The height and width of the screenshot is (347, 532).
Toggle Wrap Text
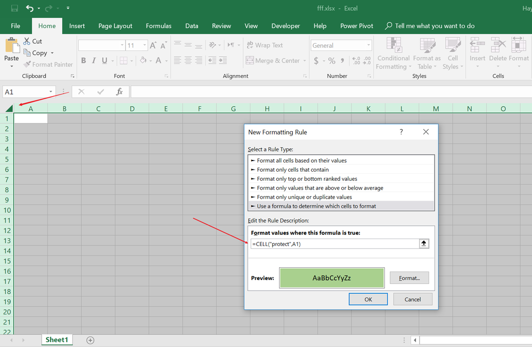(265, 45)
